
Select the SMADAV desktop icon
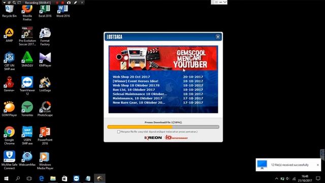point(27,59)
